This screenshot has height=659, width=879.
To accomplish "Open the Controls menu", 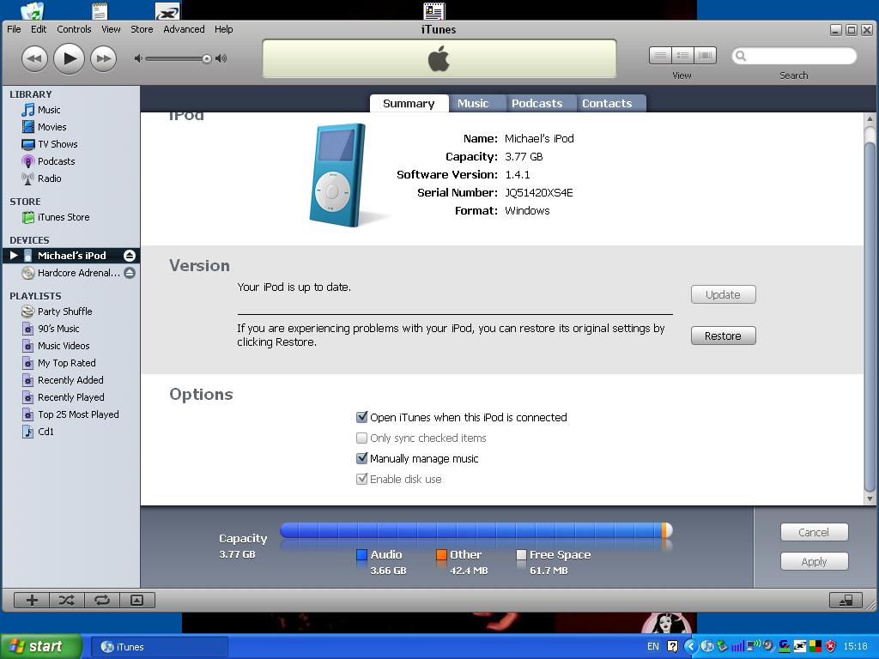I will tap(74, 29).
